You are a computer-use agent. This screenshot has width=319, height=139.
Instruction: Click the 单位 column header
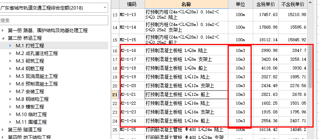point(241,4)
